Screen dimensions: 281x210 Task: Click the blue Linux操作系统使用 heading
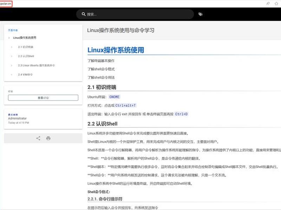(x=116, y=50)
